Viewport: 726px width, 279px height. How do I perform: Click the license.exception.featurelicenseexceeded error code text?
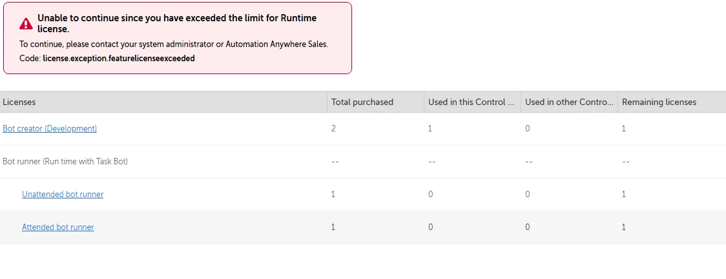click(119, 58)
